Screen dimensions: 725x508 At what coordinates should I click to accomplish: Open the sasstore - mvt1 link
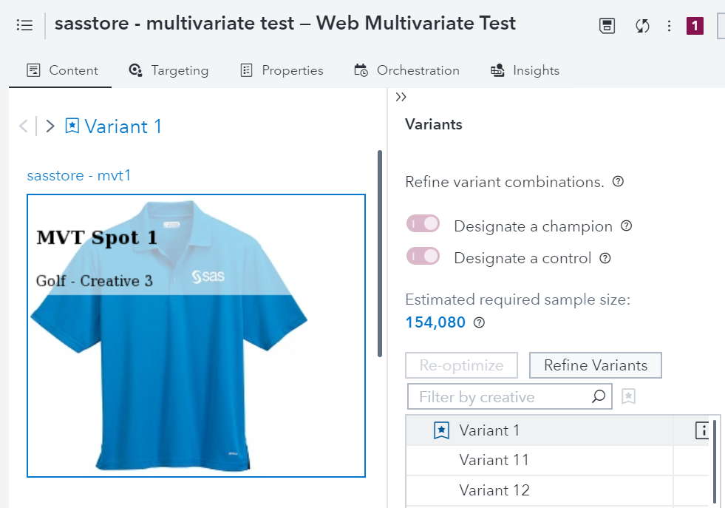point(78,175)
